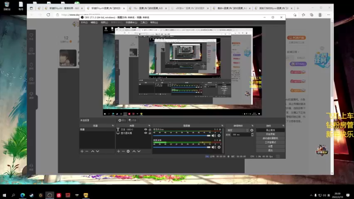Open desktop audio track gear settings
Image resolution: width=354 pixels, height=199 pixels.
click(x=219, y=147)
